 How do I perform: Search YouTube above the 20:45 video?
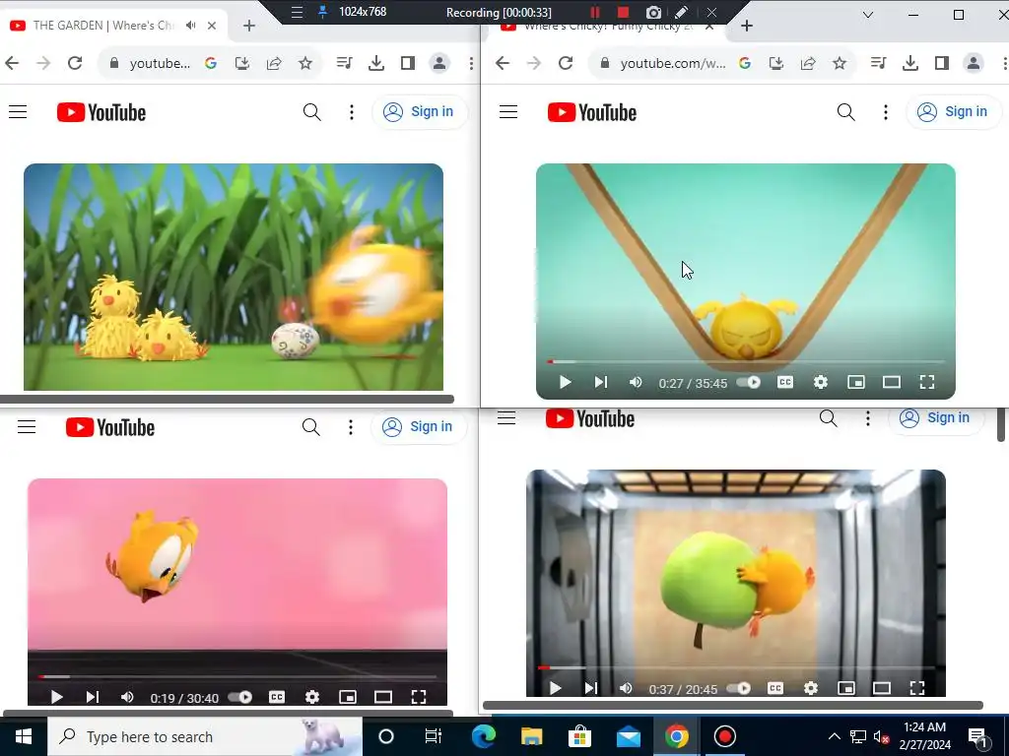tap(828, 418)
